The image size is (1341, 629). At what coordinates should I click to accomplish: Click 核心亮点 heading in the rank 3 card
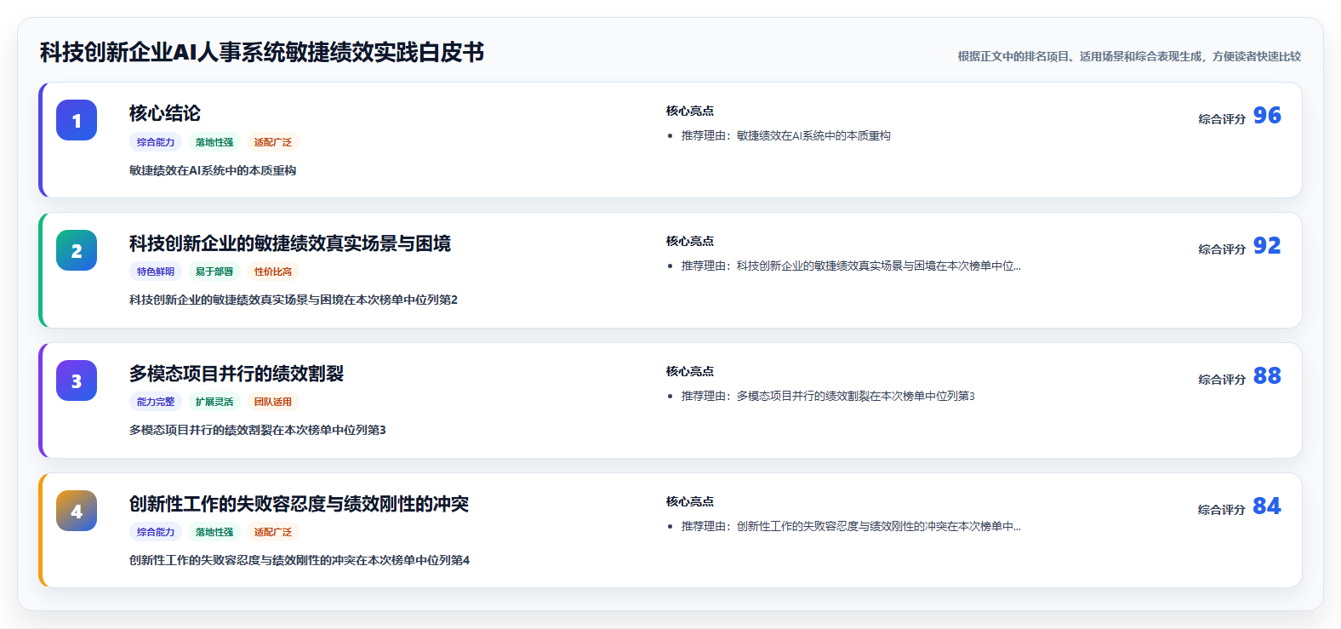point(690,371)
